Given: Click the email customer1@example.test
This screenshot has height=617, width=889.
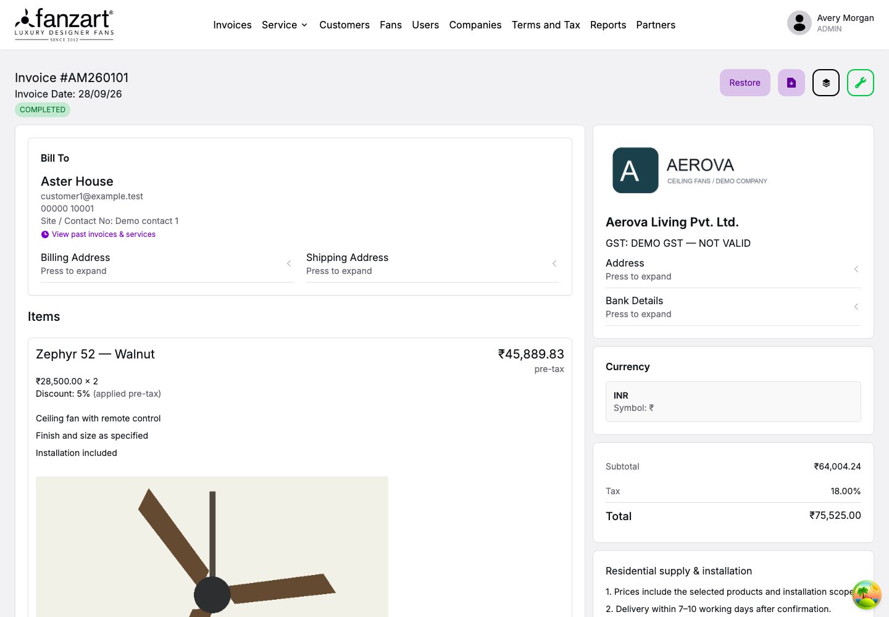Looking at the screenshot, I should (x=92, y=196).
